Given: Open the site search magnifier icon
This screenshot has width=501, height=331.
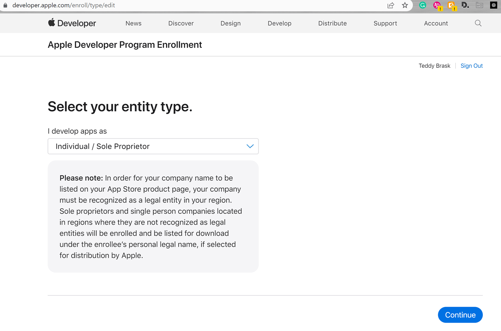Looking at the screenshot, I should coord(478,23).
